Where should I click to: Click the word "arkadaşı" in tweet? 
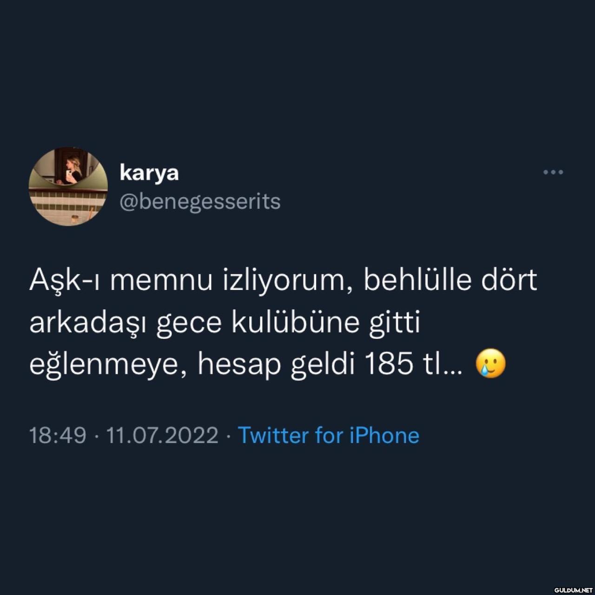click(x=87, y=323)
